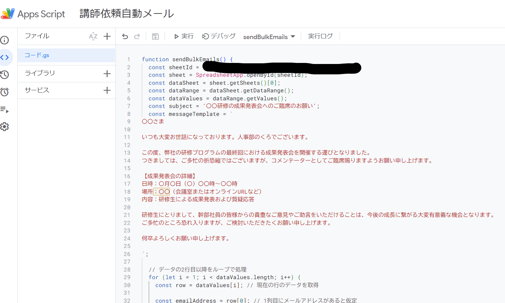The image size is (505, 303).
Task: Open the Editor code brackets icon
Action: (5, 57)
